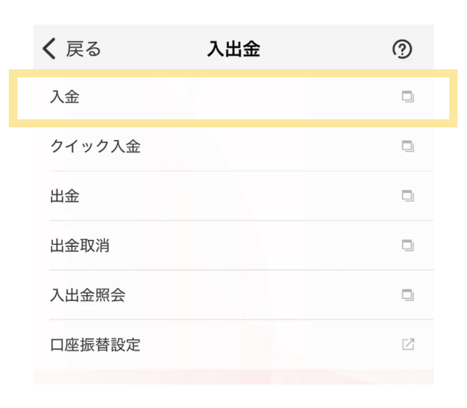Click the help question mark icon

[402, 49]
